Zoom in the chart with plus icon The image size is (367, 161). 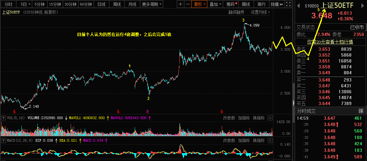(180, 4)
